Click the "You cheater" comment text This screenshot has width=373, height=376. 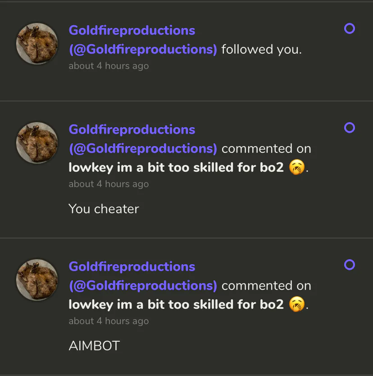click(104, 209)
